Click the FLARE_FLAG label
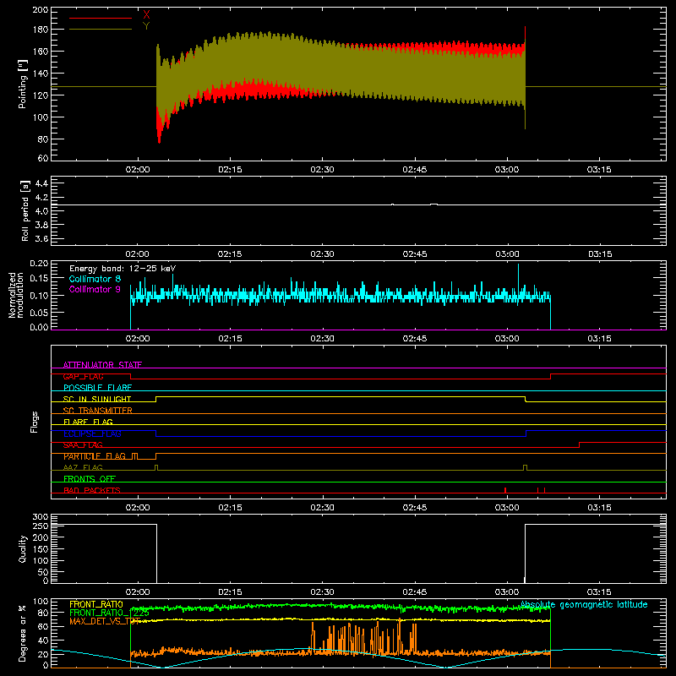This screenshot has height=676, width=676. [88, 422]
